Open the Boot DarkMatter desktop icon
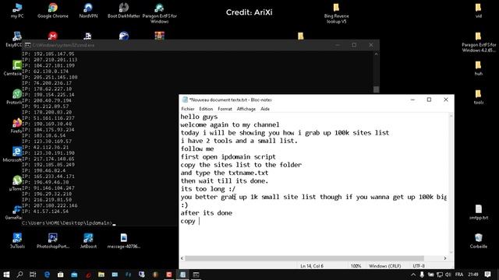This screenshot has width=499, height=280. pyautogui.click(x=124, y=10)
